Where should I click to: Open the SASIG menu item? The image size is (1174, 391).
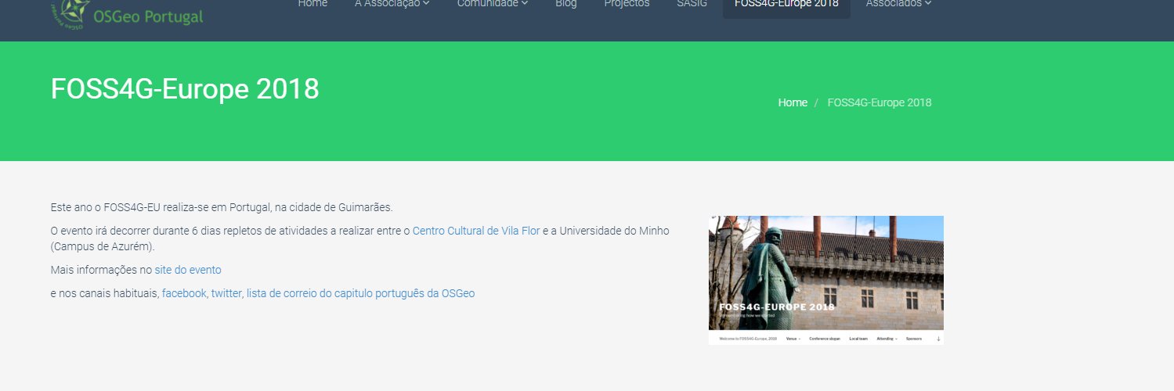coord(692,4)
